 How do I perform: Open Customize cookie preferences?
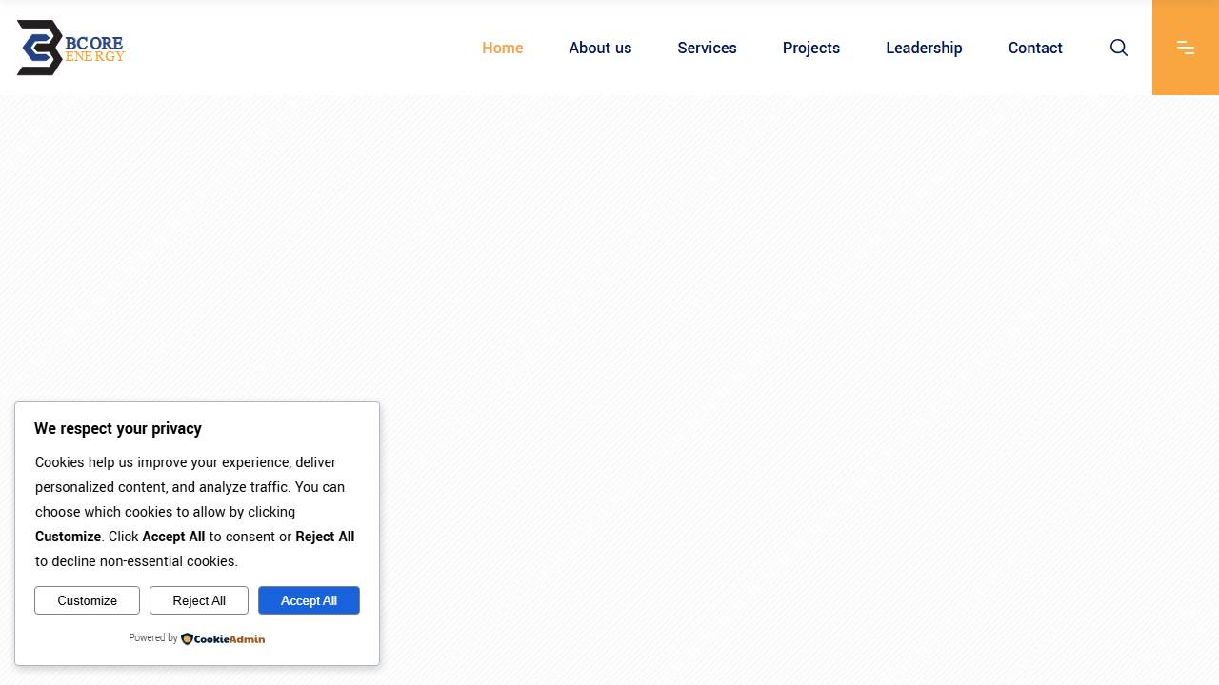[x=87, y=600]
